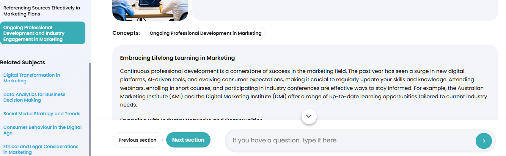This screenshot has height=156, width=506.
Task: Click the office meeting thumbnail image
Action: pos(150,10)
